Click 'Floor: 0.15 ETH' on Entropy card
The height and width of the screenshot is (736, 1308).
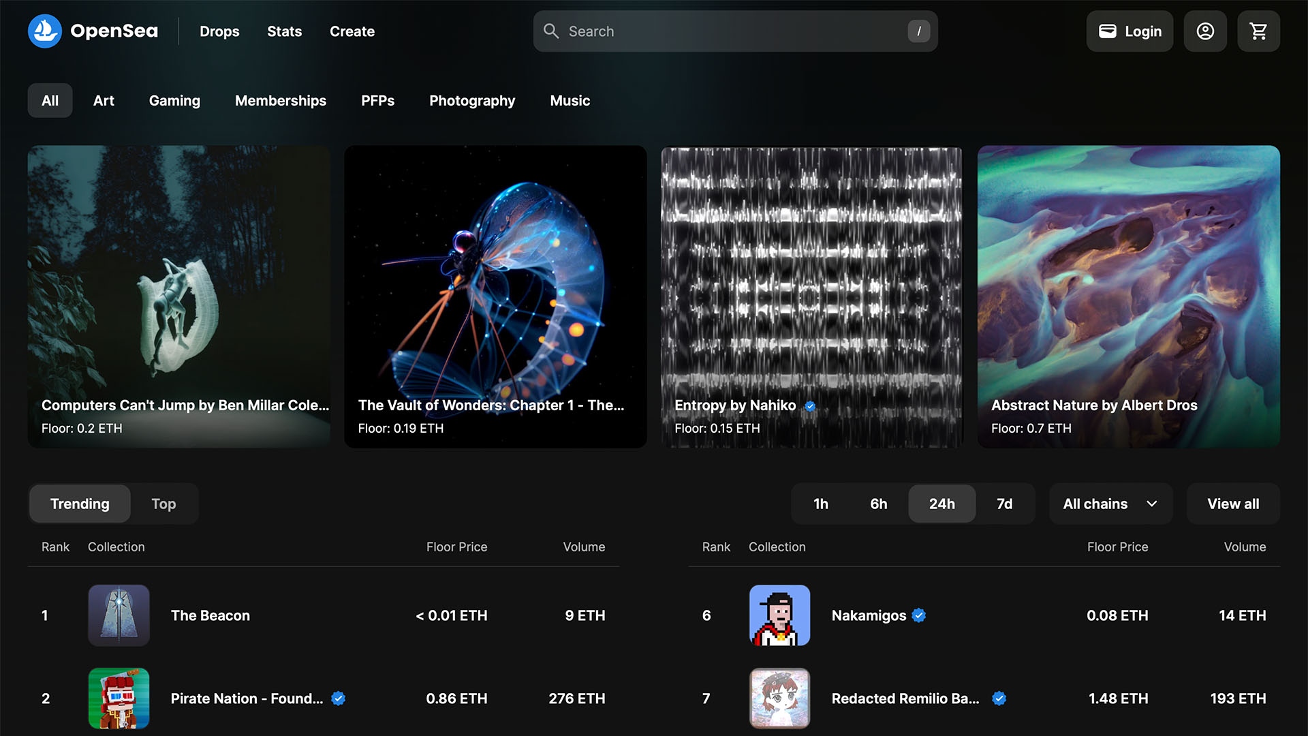click(x=717, y=428)
